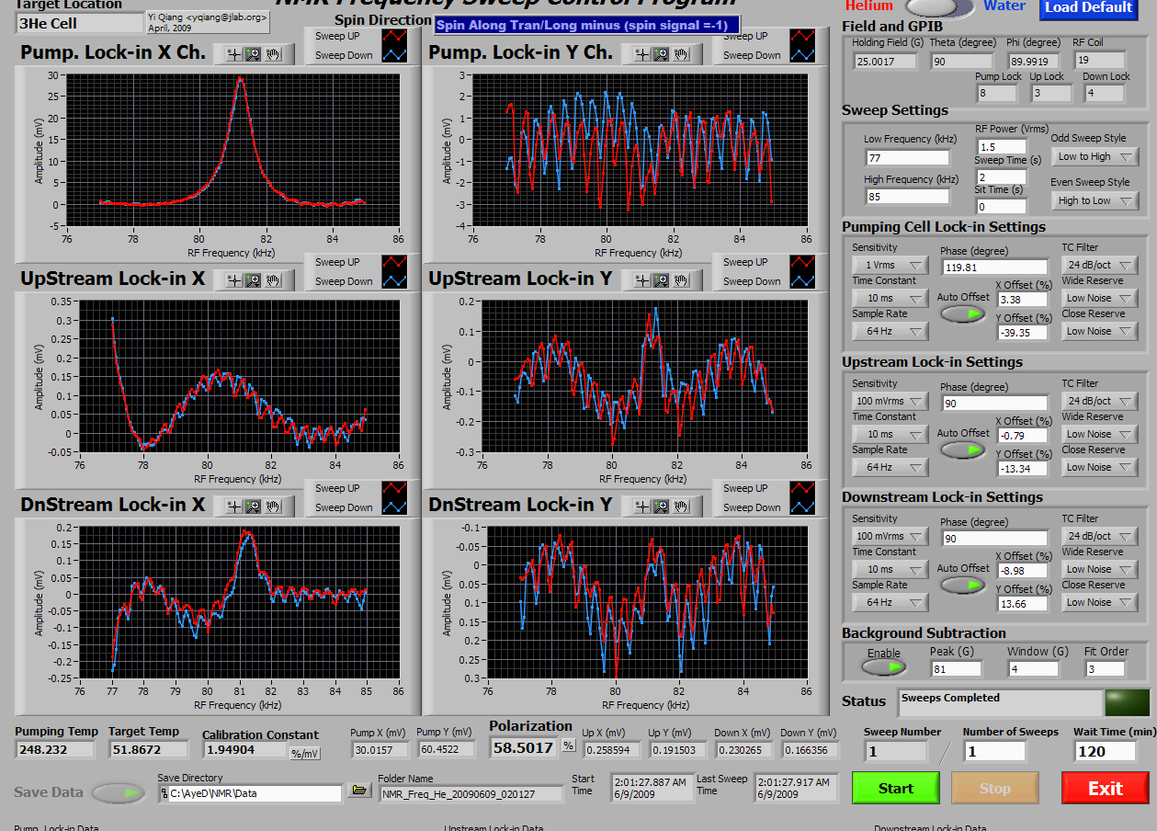Click the RF Power (Vrms) field
This screenshot has width=1157, height=831.
(1002, 147)
